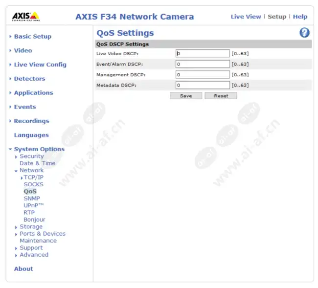
Task: Focus the Live Video DSCP field
Action: point(203,53)
